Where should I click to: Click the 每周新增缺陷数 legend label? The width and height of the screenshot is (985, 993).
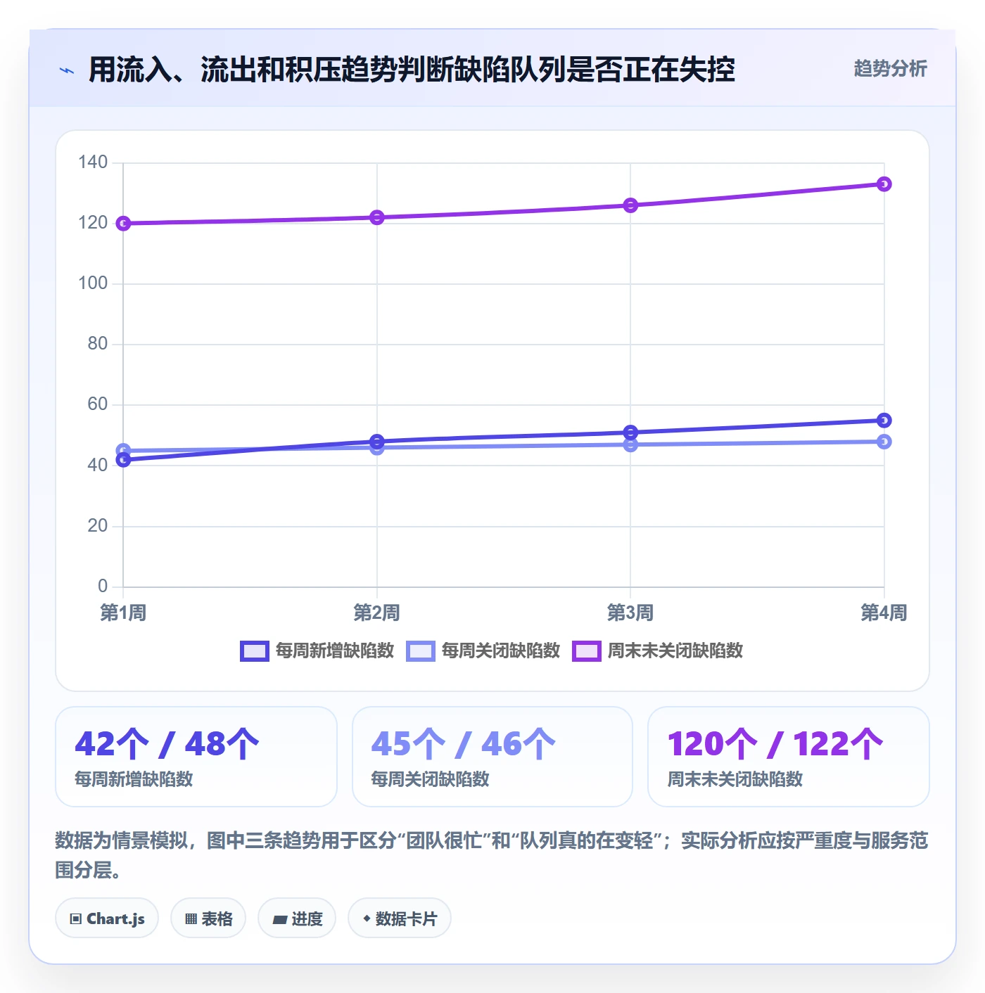point(335,651)
